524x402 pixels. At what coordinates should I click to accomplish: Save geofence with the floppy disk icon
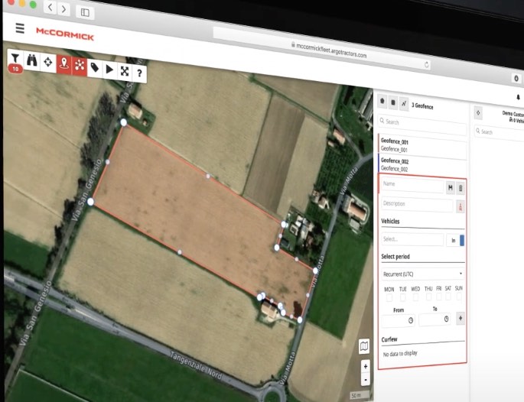(x=450, y=186)
